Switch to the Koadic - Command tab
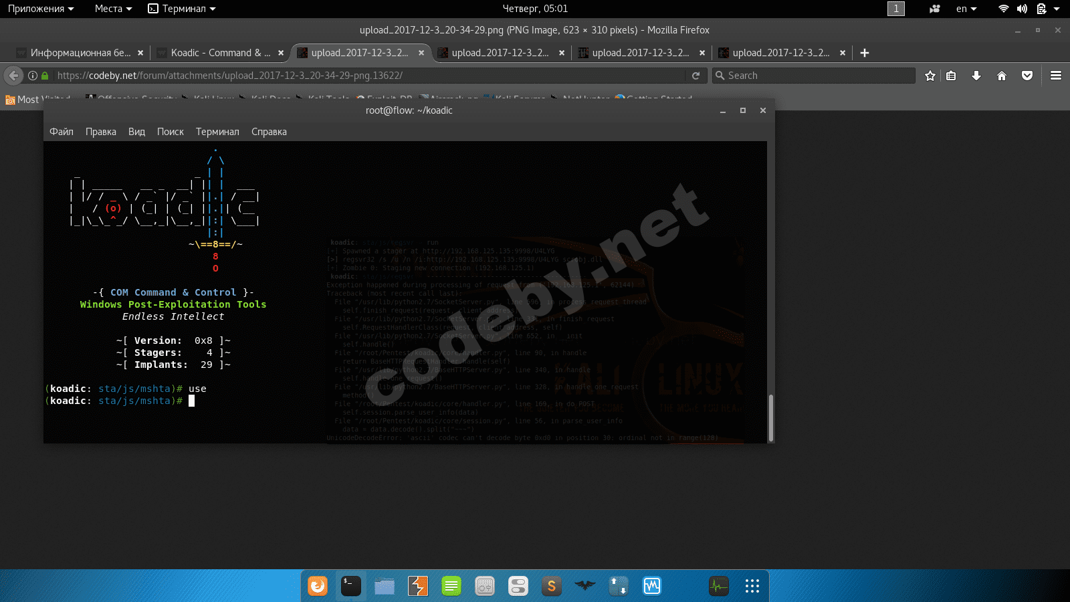Viewport: 1070px width, 602px height. (220, 53)
